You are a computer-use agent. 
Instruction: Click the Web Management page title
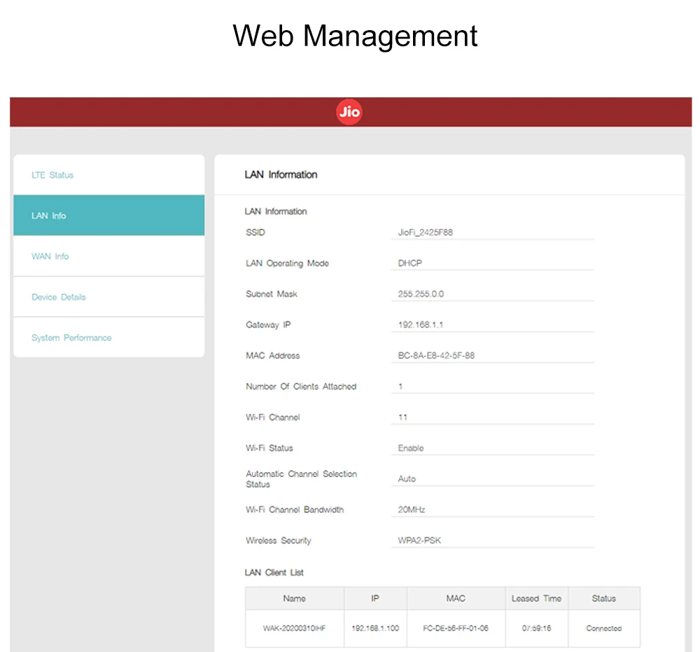(355, 36)
